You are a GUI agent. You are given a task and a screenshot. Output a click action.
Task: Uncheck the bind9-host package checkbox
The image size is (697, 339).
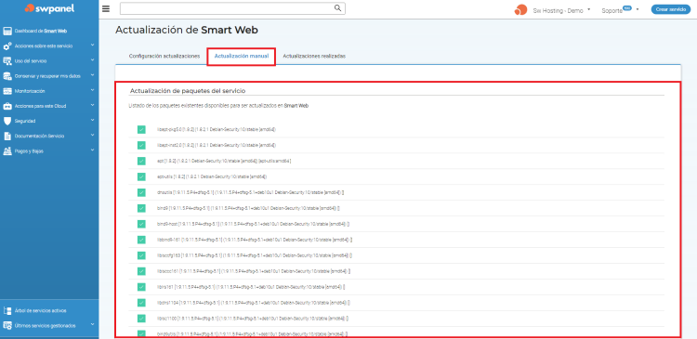[x=141, y=224]
